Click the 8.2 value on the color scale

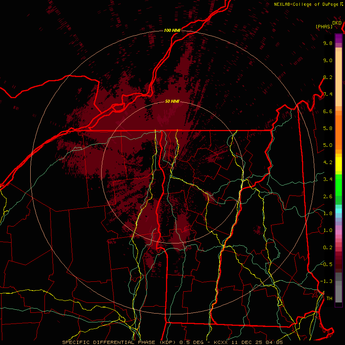[328, 77]
